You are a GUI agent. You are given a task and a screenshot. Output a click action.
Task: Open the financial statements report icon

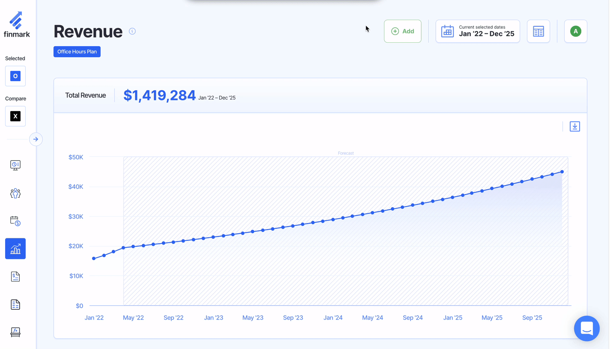click(x=15, y=305)
